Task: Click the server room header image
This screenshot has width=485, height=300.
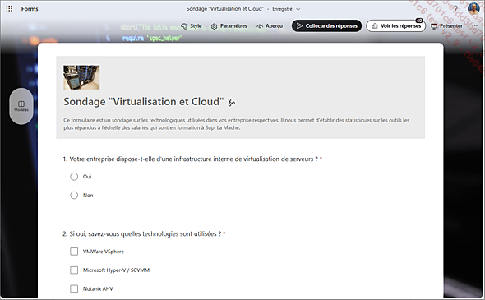Action: pyautogui.click(x=81, y=77)
